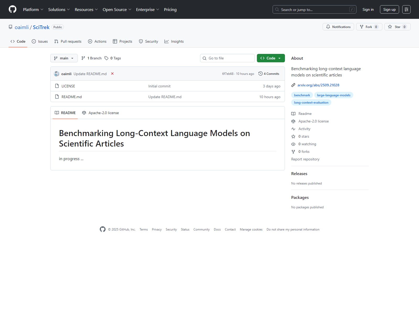Open the README.md file
The height and width of the screenshot is (314, 419).
pyautogui.click(x=71, y=97)
